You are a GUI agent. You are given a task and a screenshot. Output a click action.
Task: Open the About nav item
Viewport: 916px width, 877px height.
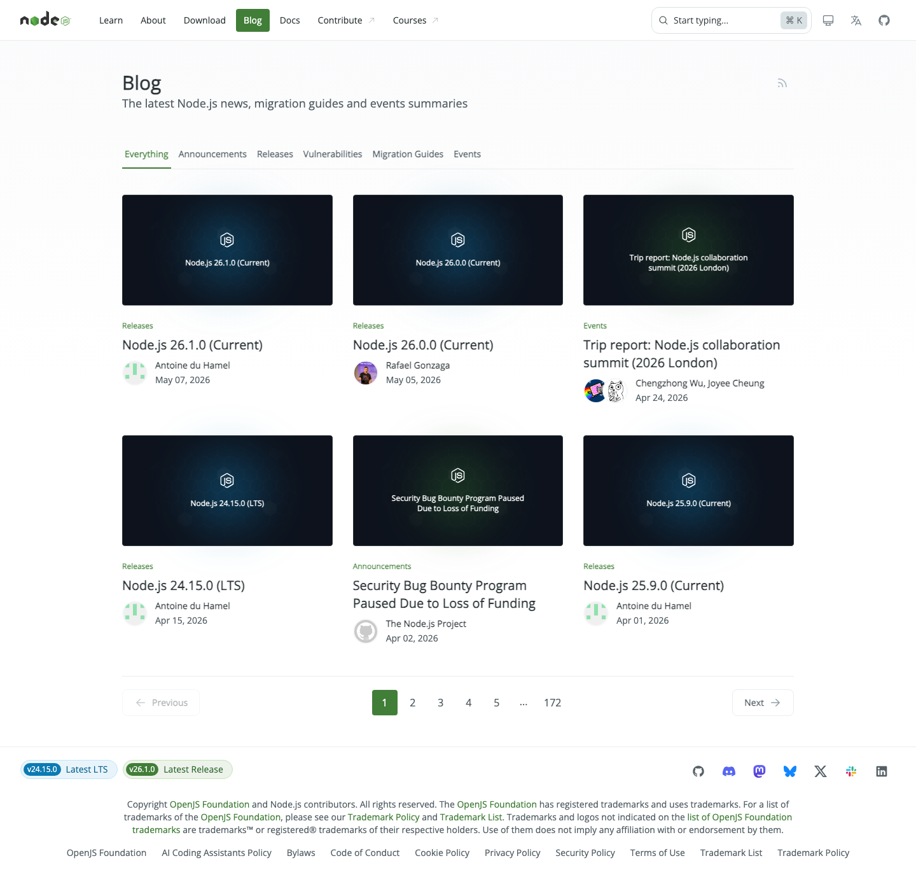click(153, 20)
